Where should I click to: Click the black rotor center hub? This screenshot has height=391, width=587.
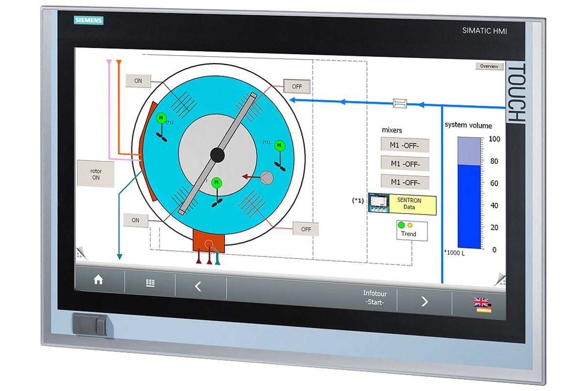tap(217, 155)
